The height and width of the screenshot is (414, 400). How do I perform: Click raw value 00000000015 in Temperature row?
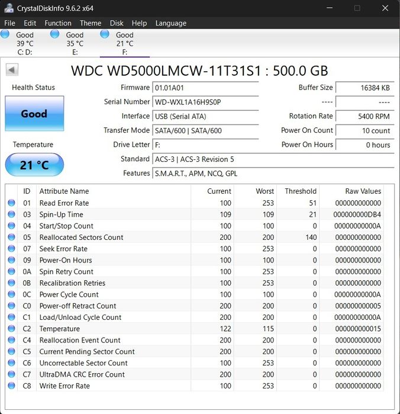tap(358, 329)
